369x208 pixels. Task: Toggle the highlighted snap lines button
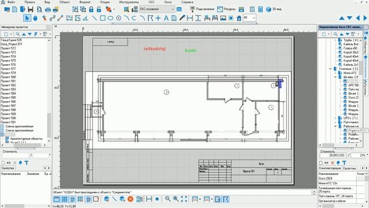(88, 199)
